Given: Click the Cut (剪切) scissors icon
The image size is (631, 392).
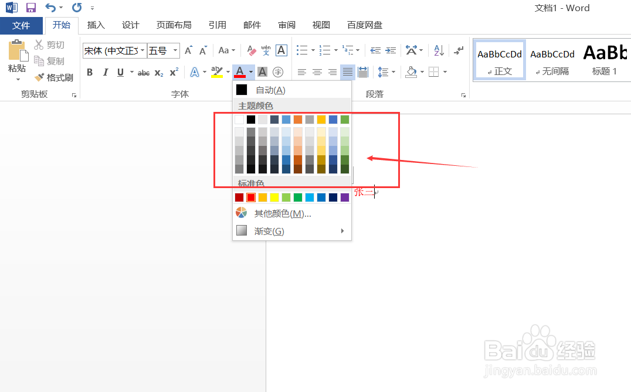Looking at the screenshot, I should pos(39,45).
